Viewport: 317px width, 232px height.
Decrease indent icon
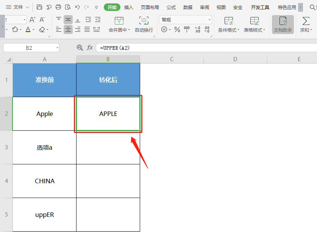(x=88, y=20)
